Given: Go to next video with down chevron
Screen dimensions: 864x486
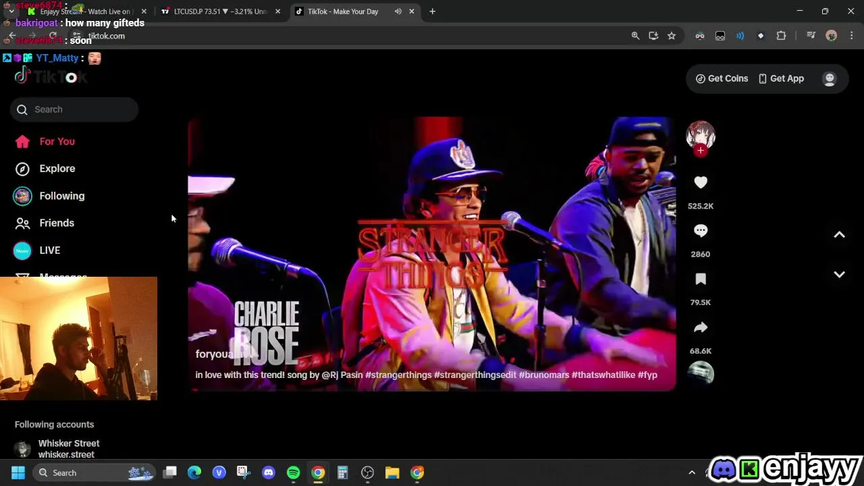Looking at the screenshot, I should point(839,275).
